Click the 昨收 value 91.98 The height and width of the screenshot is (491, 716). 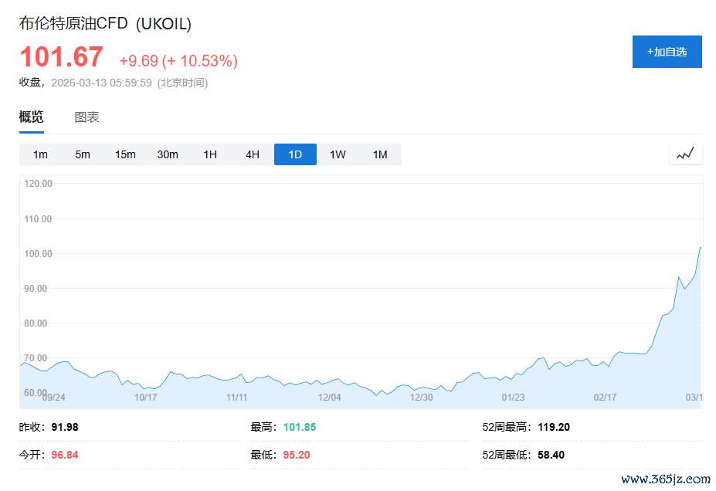pyautogui.click(x=65, y=427)
